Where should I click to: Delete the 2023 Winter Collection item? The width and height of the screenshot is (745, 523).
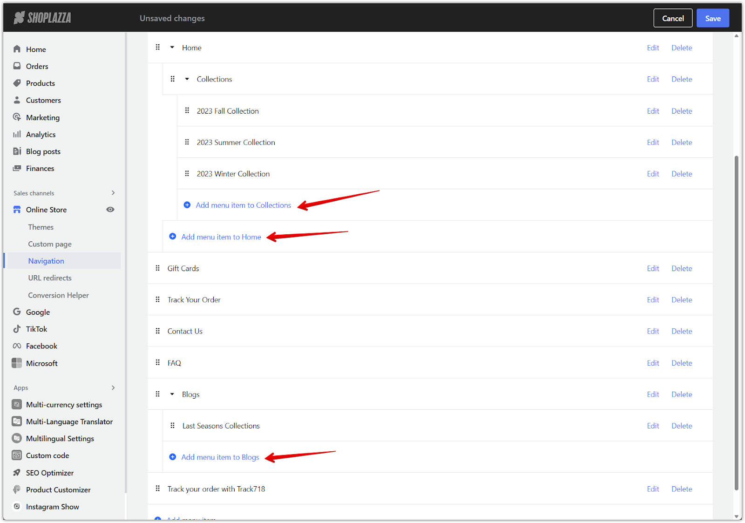click(x=682, y=174)
